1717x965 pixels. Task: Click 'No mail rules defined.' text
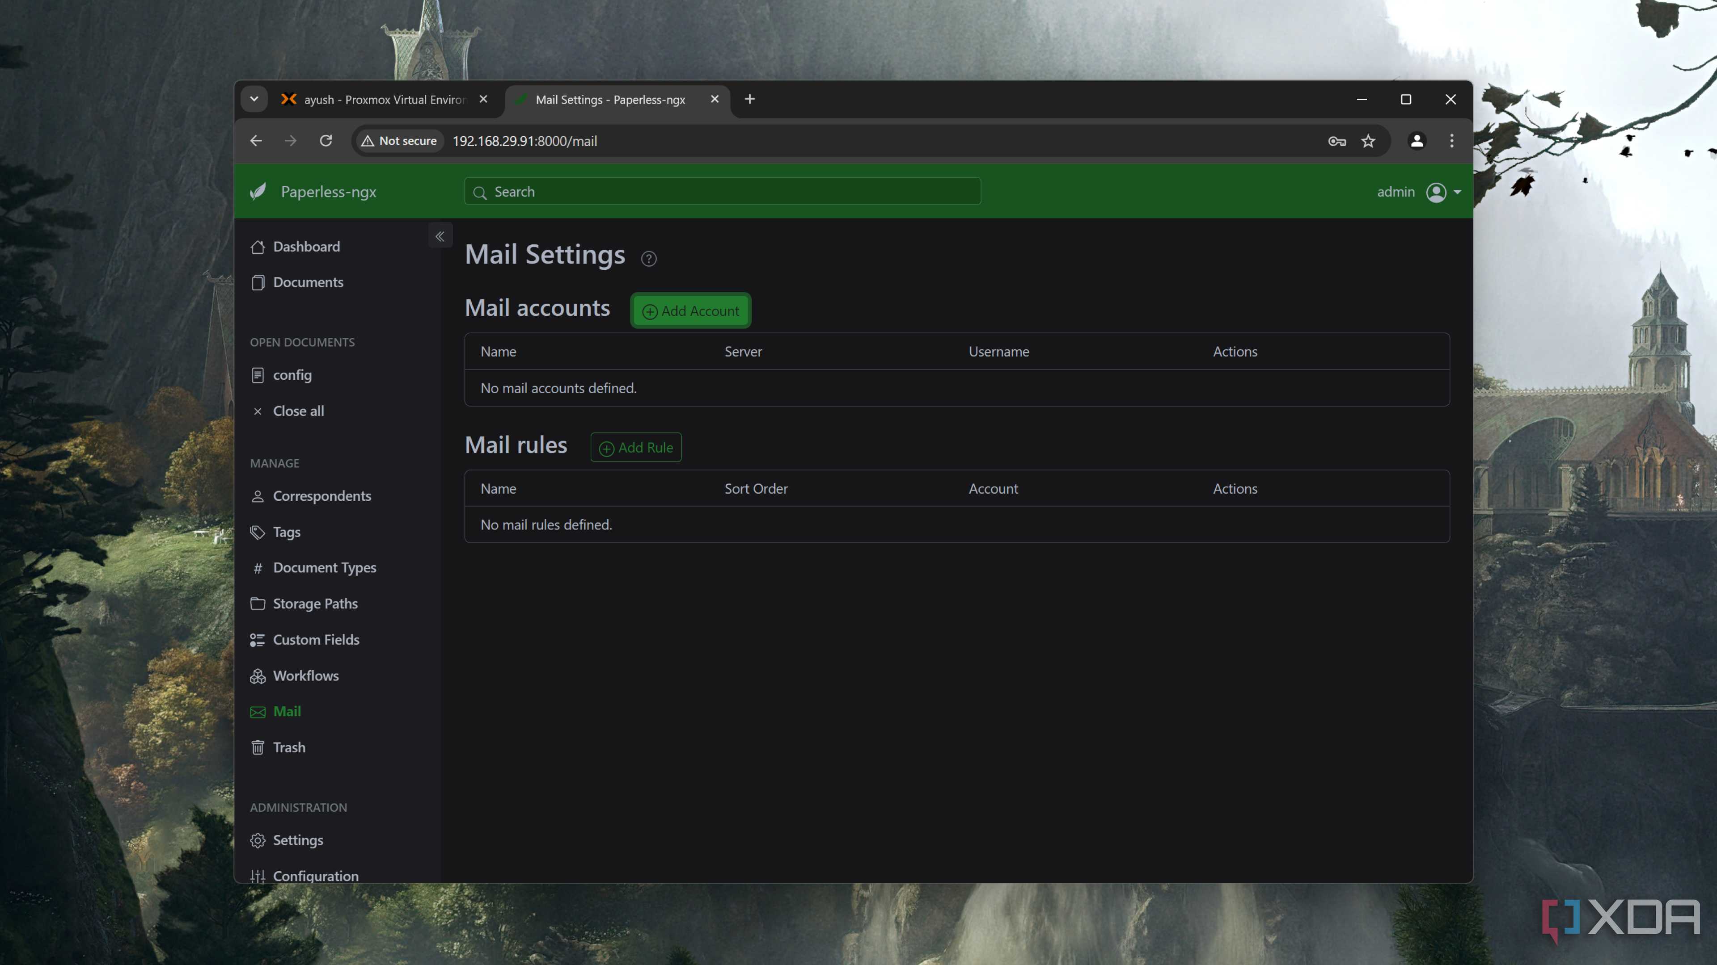tap(546, 525)
